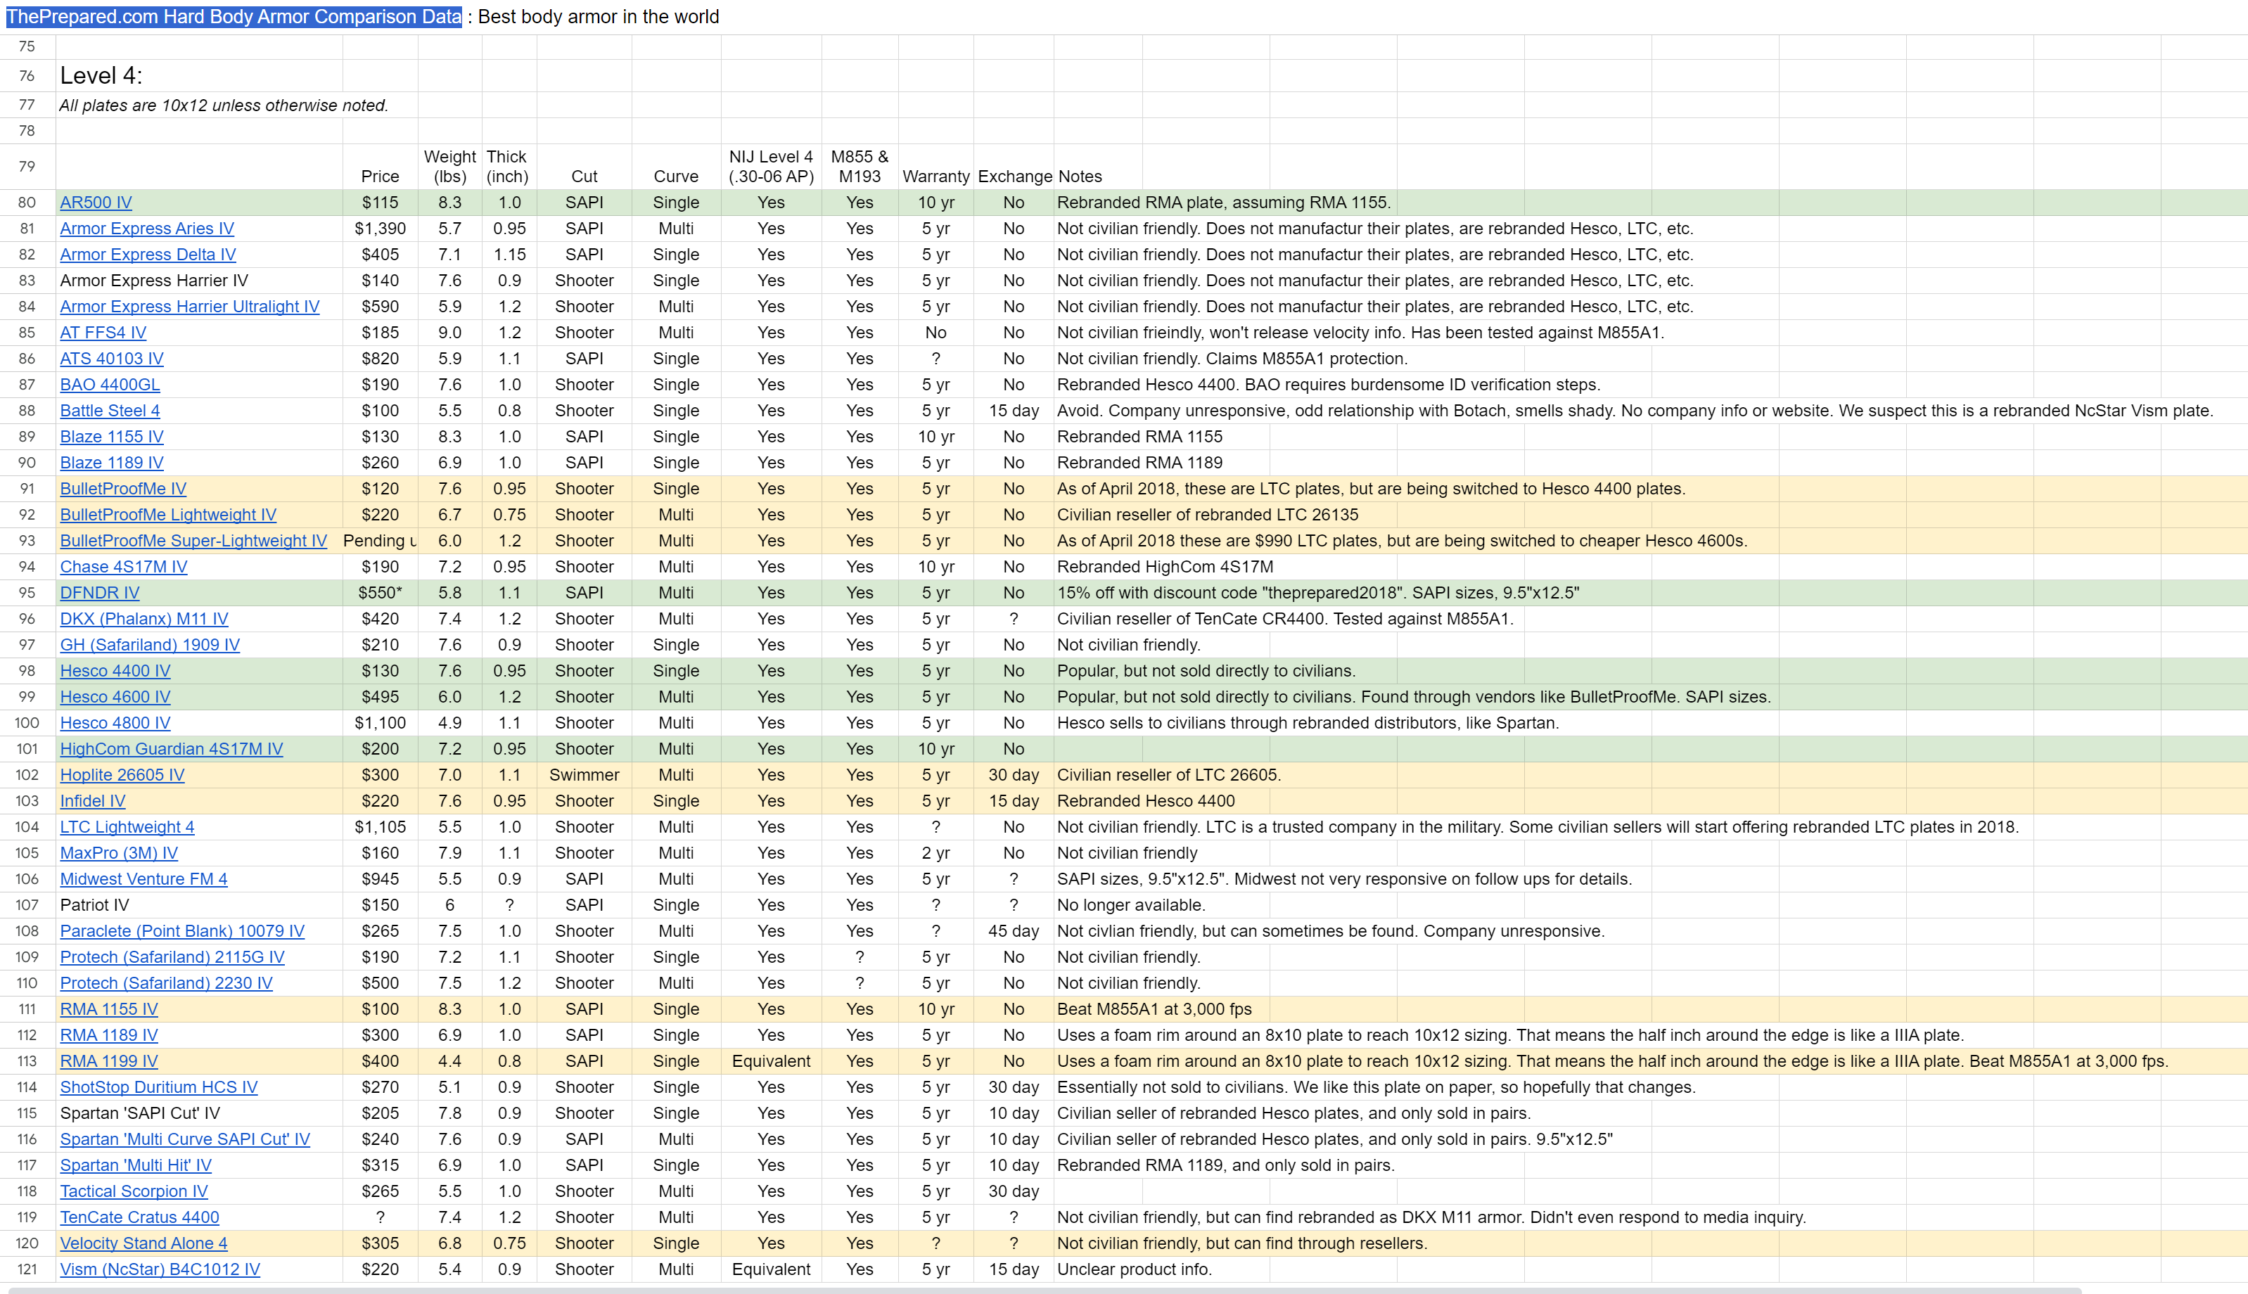Click the BulletProofMe Lightweight IV link
The width and height of the screenshot is (2248, 1294).
[x=168, y=515]
